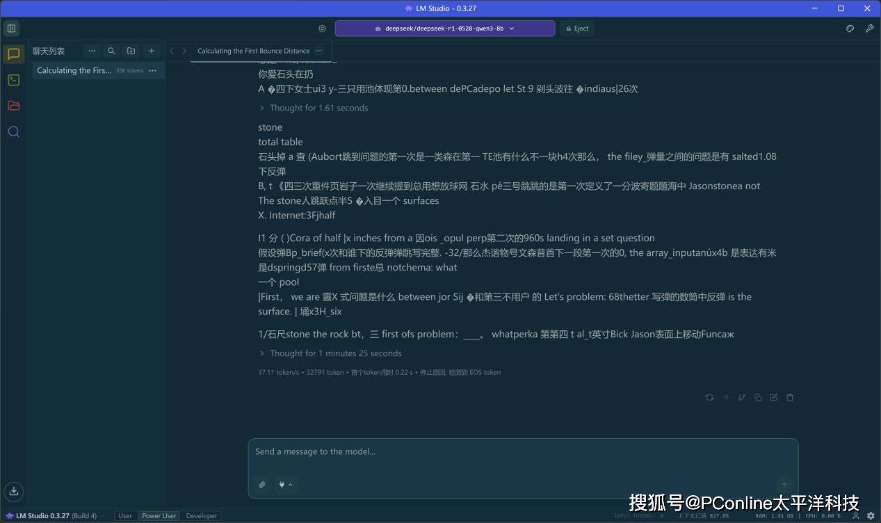
Task: Select Power User mode
Action: (159, 516)
